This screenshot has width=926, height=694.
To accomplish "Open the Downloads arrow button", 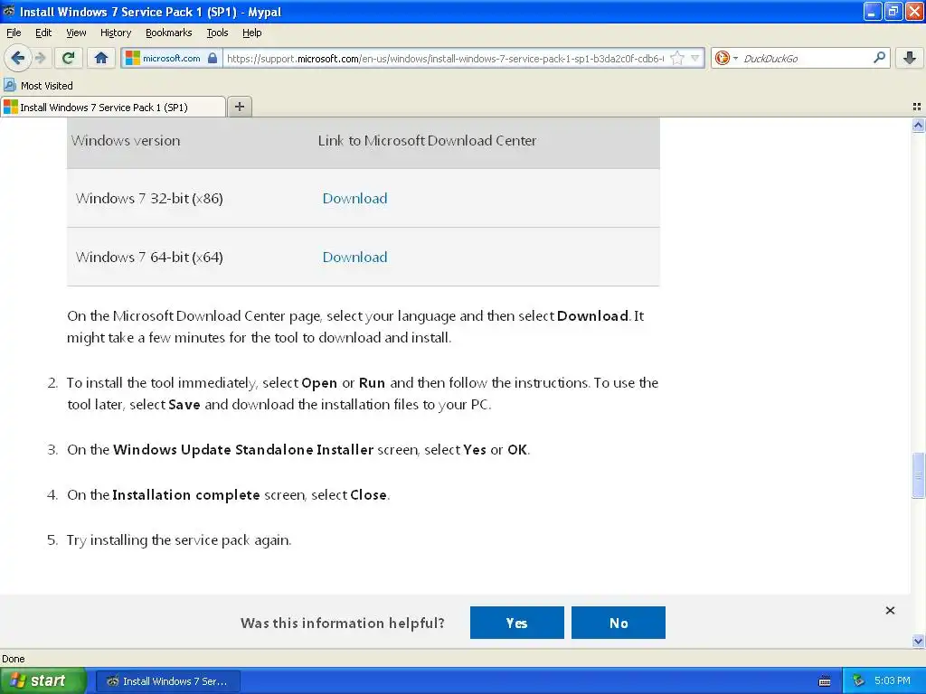I will [910, 58].
